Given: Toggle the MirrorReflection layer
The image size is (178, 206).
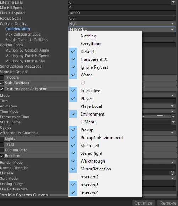Looking at the screenshot, I should [x=105, y=169].
